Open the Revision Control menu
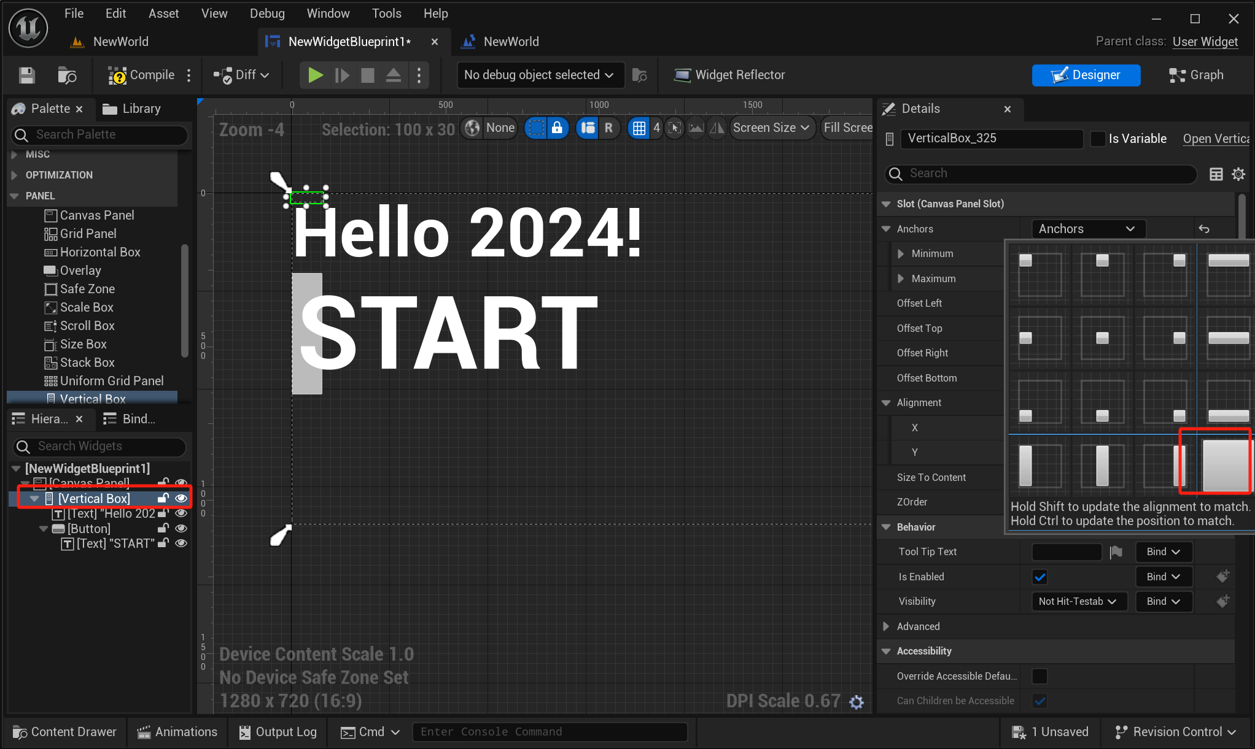Screen dimensions: 1255x749 click(1176, 732)
